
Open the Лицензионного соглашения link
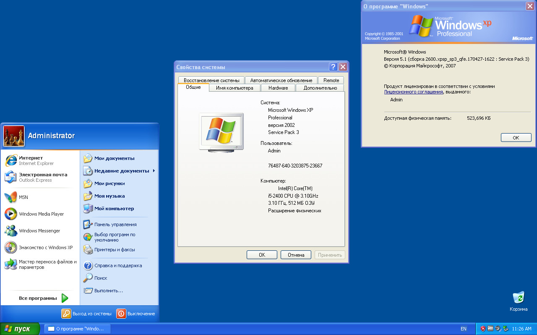click(x=413, y=92)
